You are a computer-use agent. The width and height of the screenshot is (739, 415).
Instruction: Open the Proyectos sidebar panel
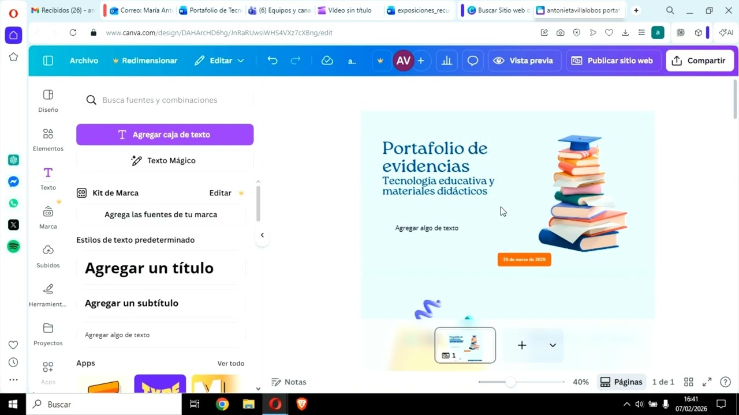tap(48, 334)
